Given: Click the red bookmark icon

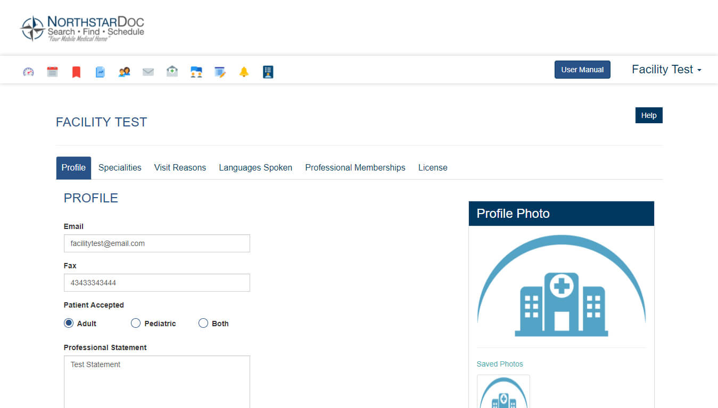Looking at the screenshot, I should pyautogui.click(x=76, y=72).
